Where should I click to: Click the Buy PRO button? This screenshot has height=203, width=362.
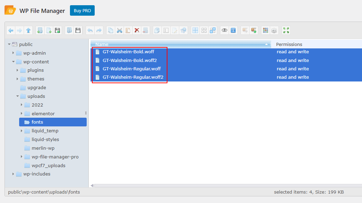tap(82, 10)
